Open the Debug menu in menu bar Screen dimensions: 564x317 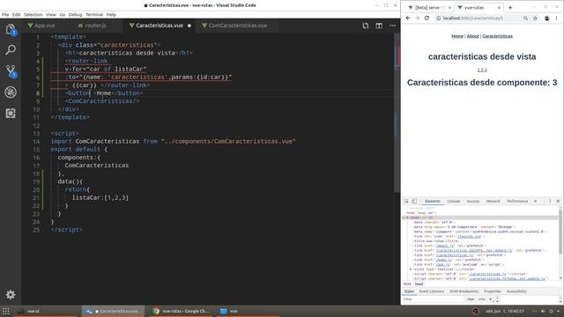[x=75, y=15]
